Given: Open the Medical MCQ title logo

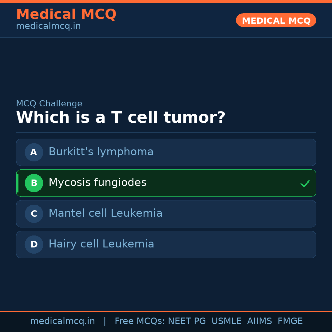Looking at the screenshot, I should click(x=66, y=14).
